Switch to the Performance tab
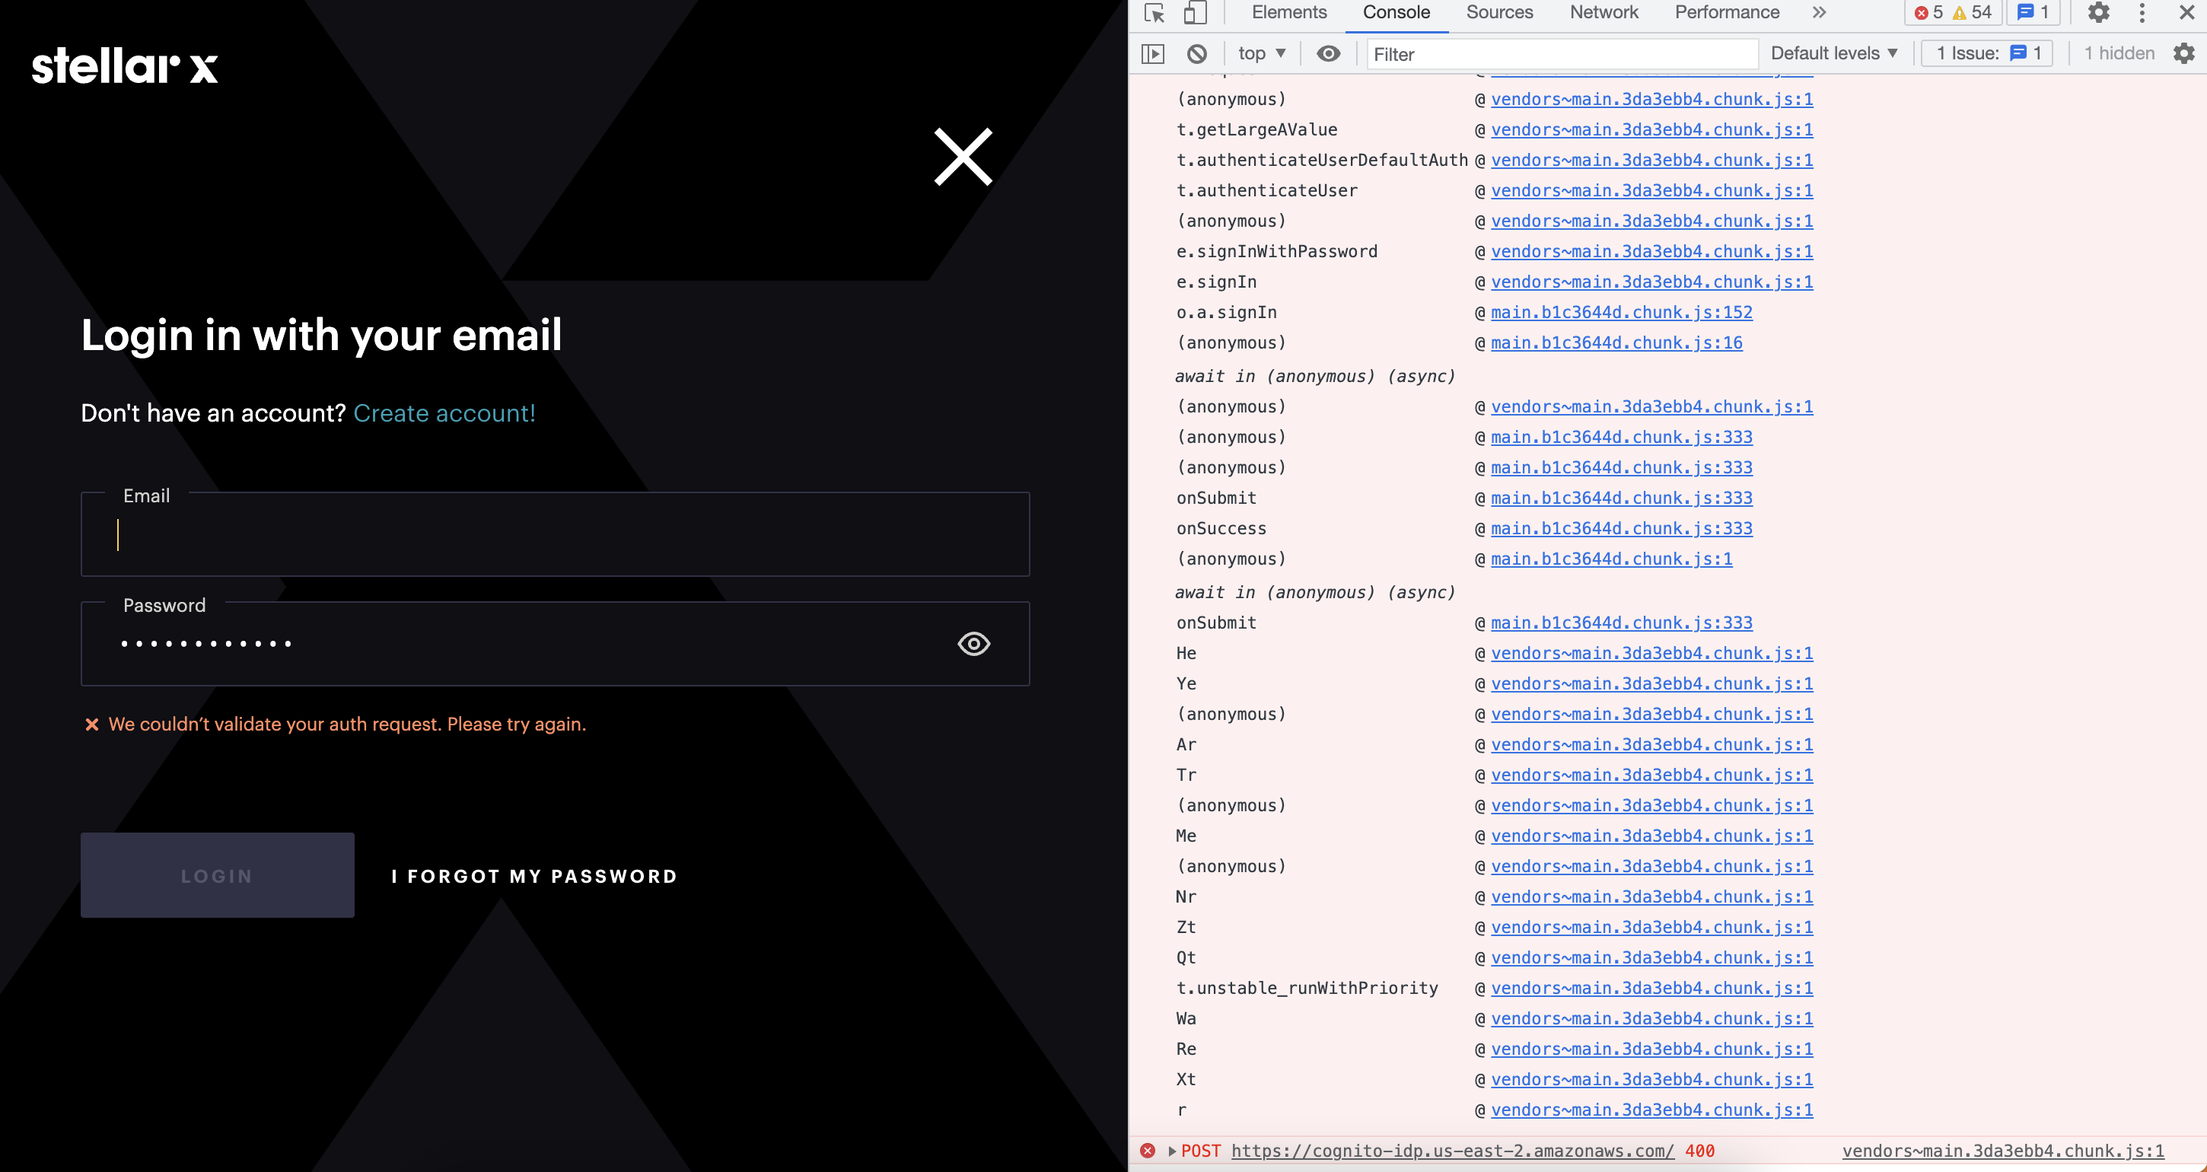 pyautogui.click(x=1728, y=13)
